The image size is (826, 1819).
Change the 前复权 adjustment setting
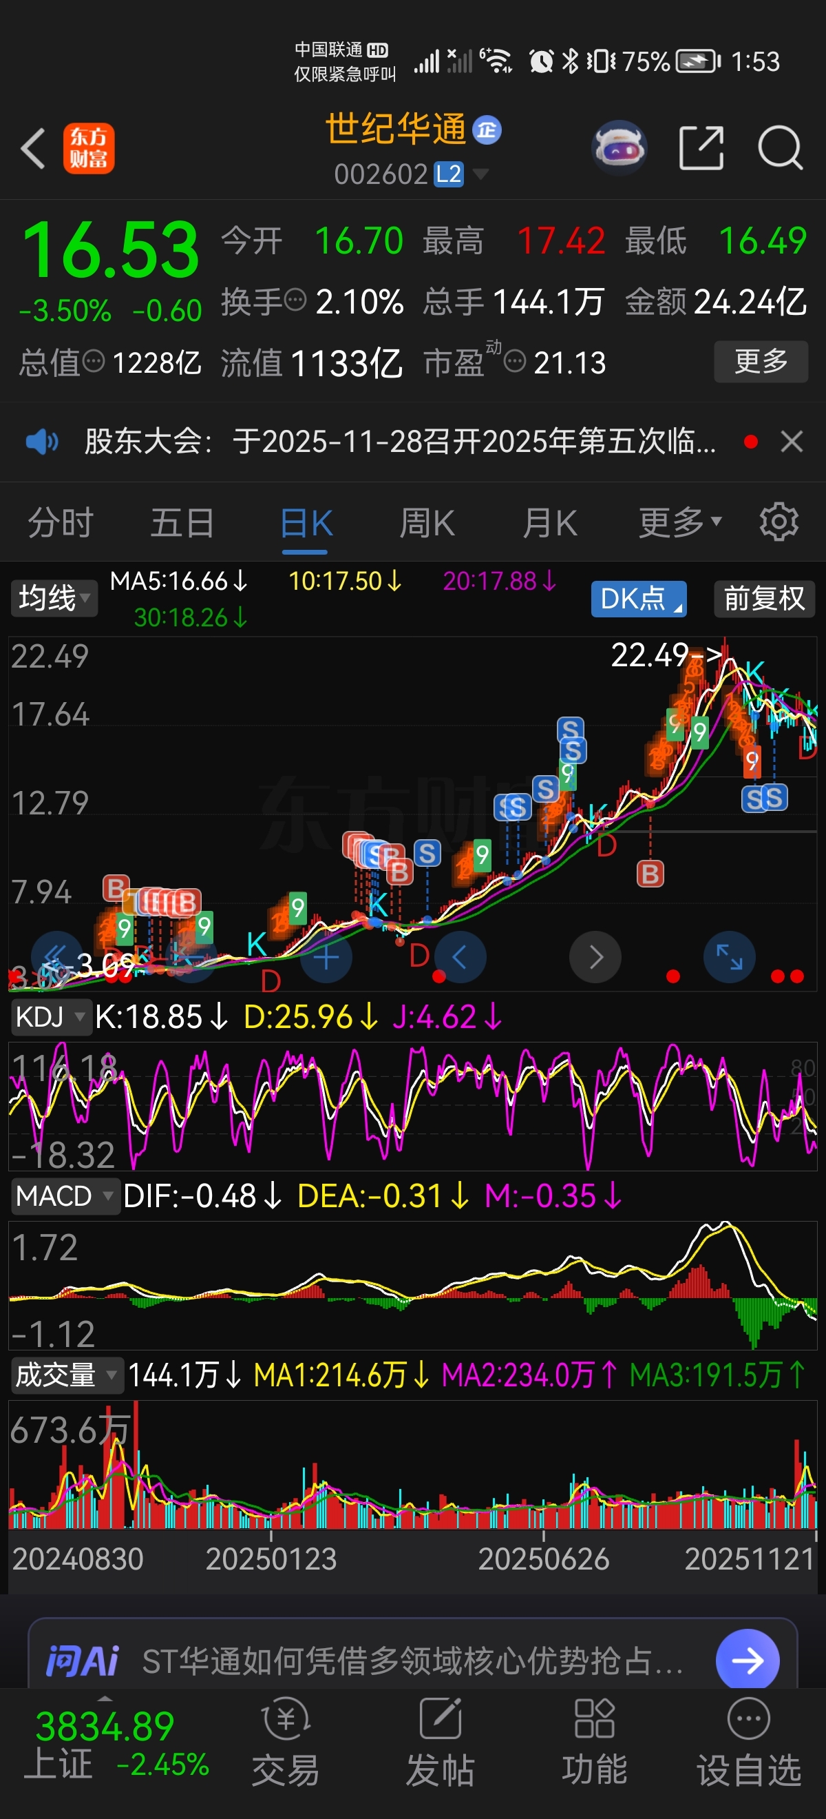click(x=764, y=599)
